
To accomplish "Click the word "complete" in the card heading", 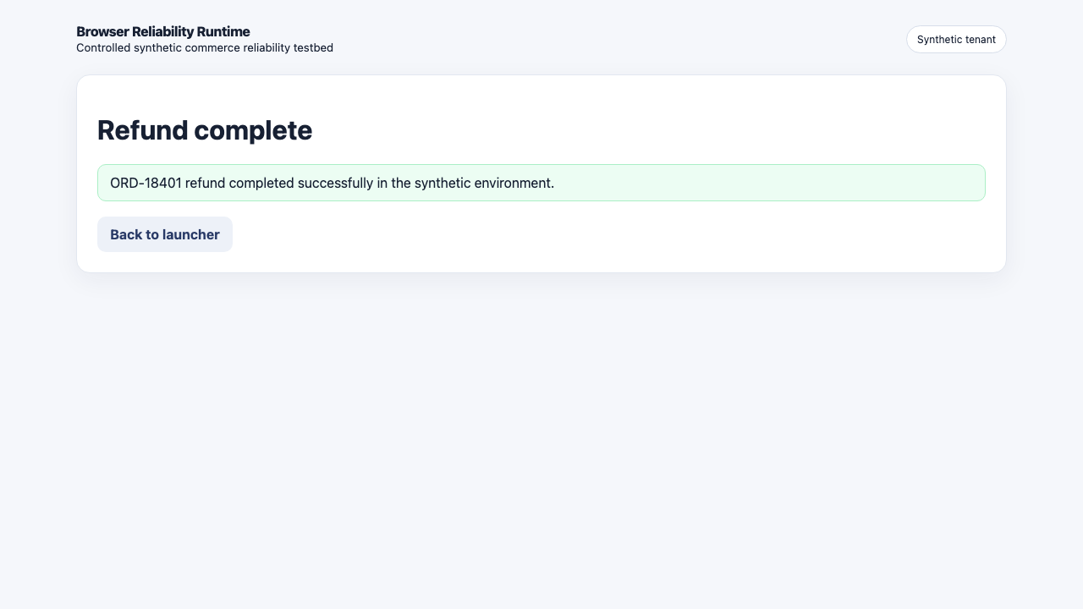I will point(253,130).
